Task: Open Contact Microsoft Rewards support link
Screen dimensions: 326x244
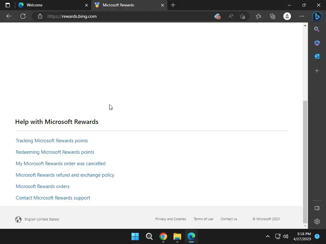Action: click(x=53, y=198)
